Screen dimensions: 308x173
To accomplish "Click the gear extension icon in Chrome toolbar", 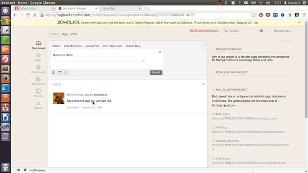I will click(x=282, y=15).
